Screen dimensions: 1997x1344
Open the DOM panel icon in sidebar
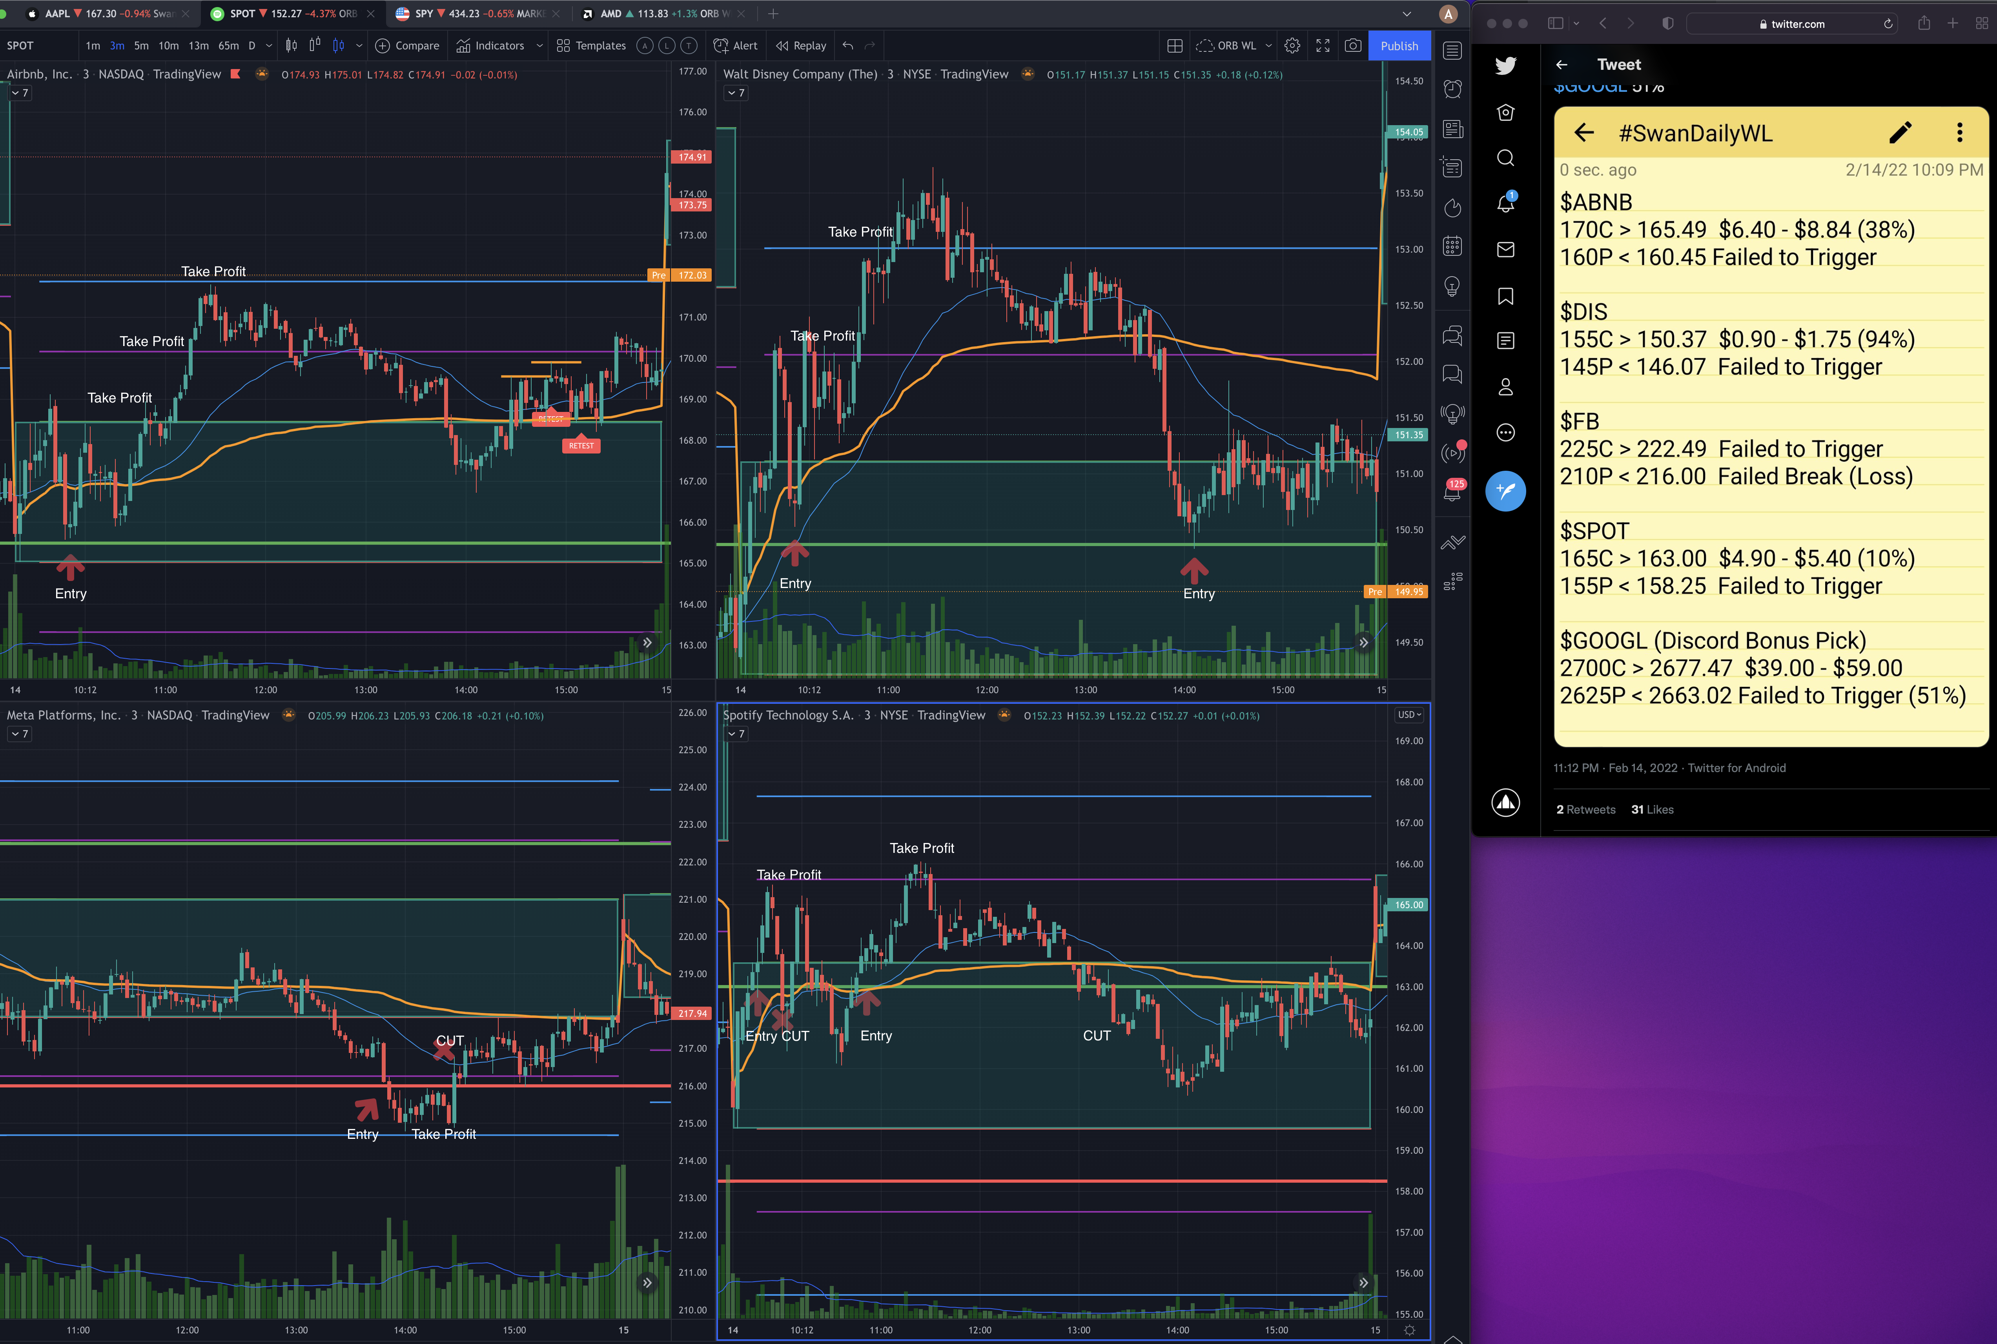coord(1452,582)
